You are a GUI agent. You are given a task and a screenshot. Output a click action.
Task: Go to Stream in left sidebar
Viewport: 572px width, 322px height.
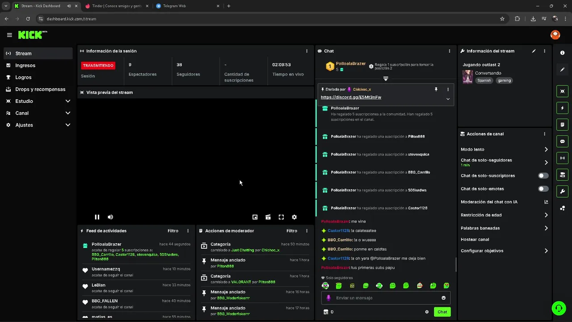[x=38, y=53]
